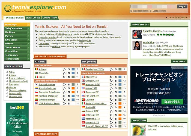The image size is (191, 136).
Task: Click the More tweets button
Action: (x=179, y=61)
